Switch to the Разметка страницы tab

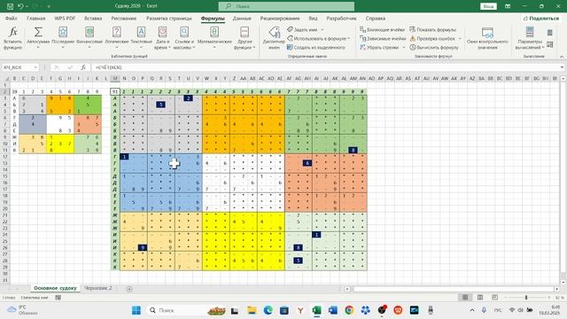169,18
